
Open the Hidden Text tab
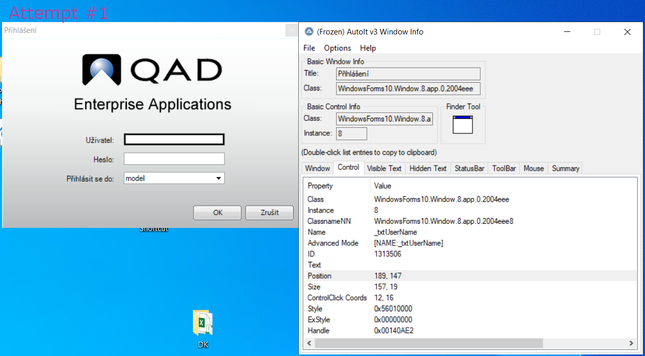pyautogui.click(x=428, y=168)
